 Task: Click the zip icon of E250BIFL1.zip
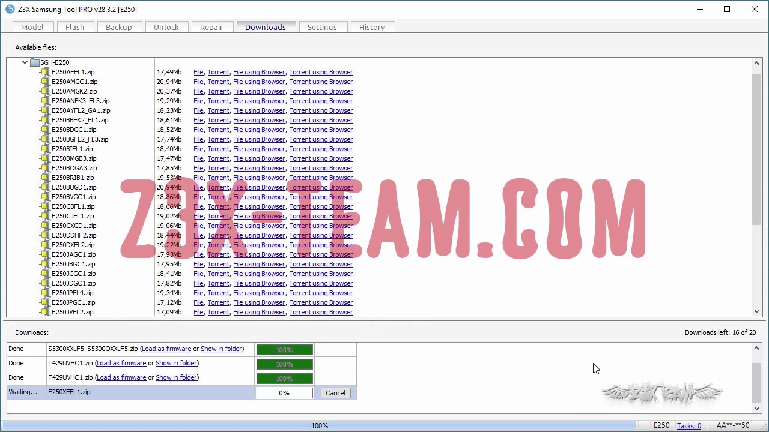tap(45, 149)
